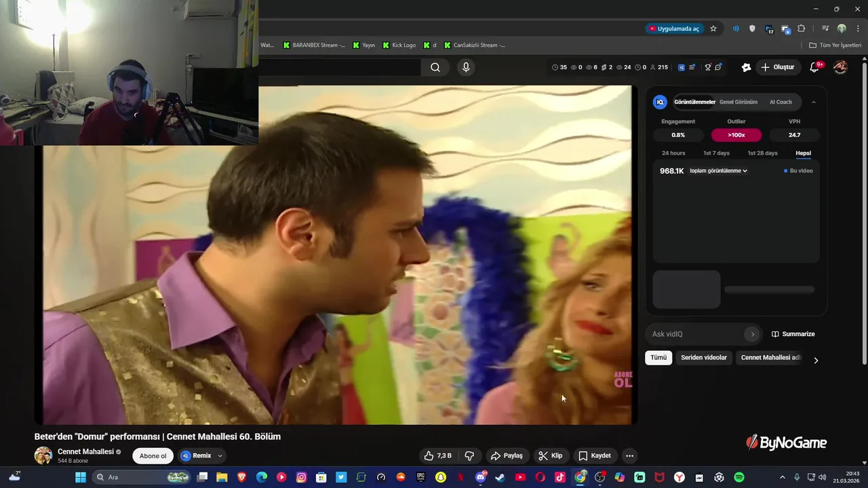The image size is (868, 488).
Task: Click the Summarize button
Action: 793,334
